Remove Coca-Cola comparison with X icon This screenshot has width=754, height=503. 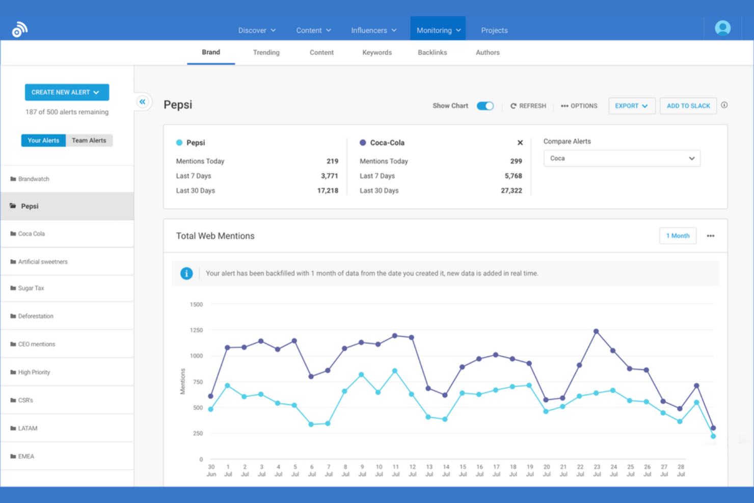pos(520,143)
